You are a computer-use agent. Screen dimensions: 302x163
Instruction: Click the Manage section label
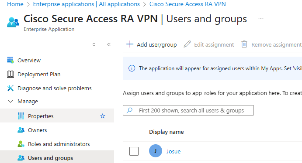point(28,102)
